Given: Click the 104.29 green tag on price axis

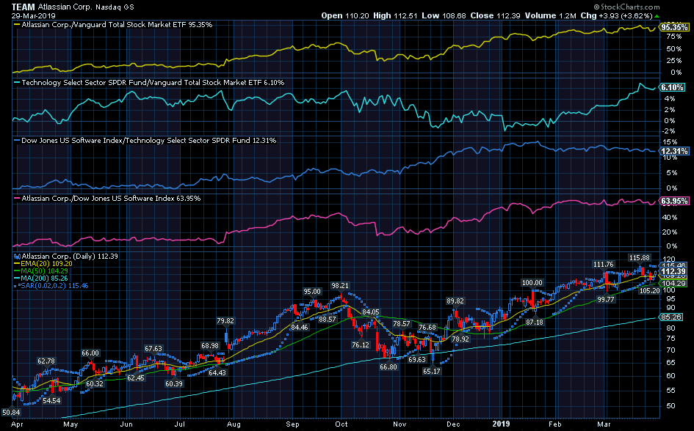Looking at the screenshot, I should point(673,283).
